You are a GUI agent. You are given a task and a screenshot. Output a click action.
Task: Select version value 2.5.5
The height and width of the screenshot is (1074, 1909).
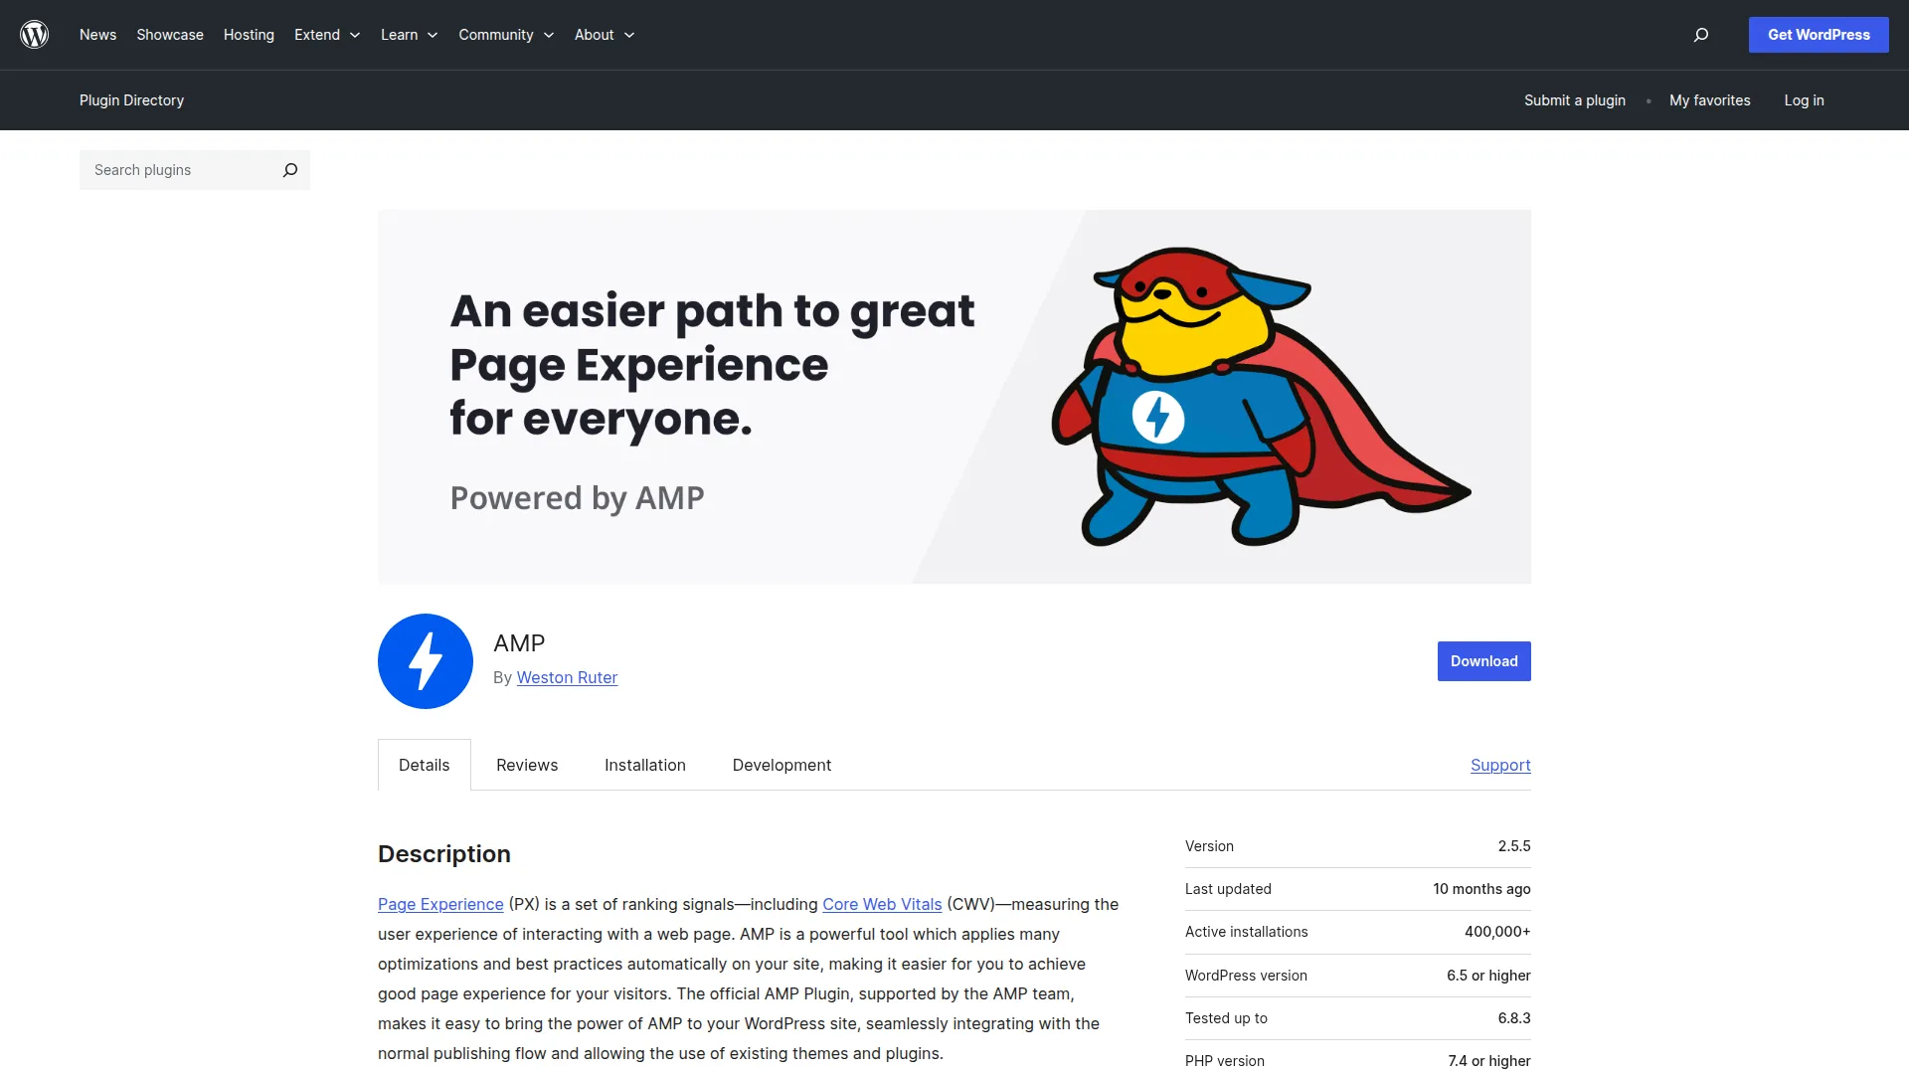(x=1514, y=846)
